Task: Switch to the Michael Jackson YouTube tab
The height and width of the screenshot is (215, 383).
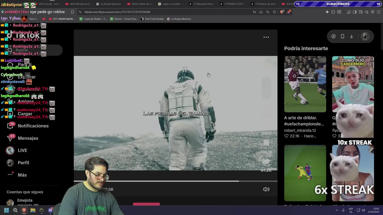Action: tap(77, 4)
